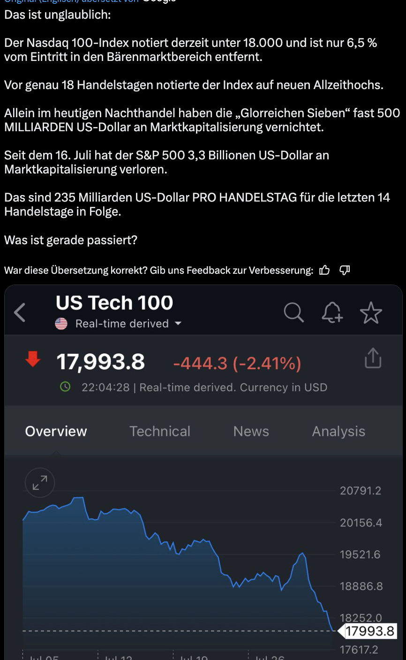406x660 pixels.
Task: Click the 17993.8 price label on chart axis
Action: pyautogui.click(x=369, y=631)
